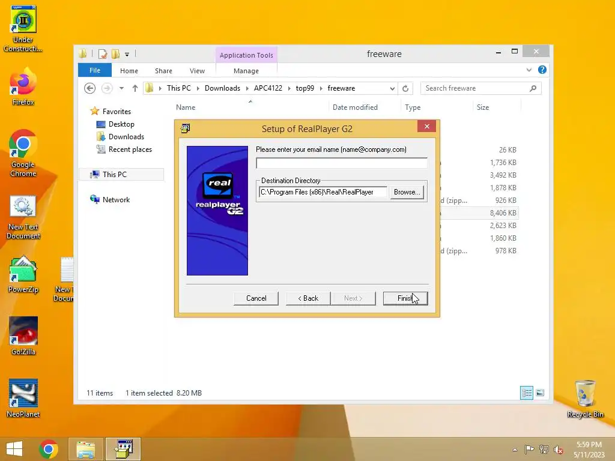
Task: Browse for destination directory
Action: click(407, 192)
